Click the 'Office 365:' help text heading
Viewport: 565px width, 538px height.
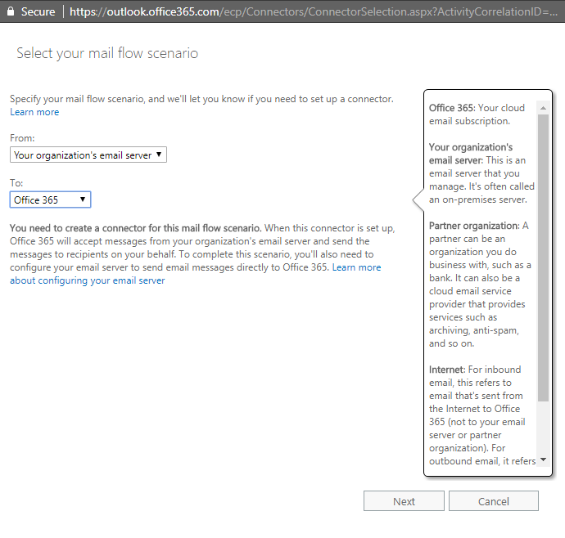(x=452, y=108)
